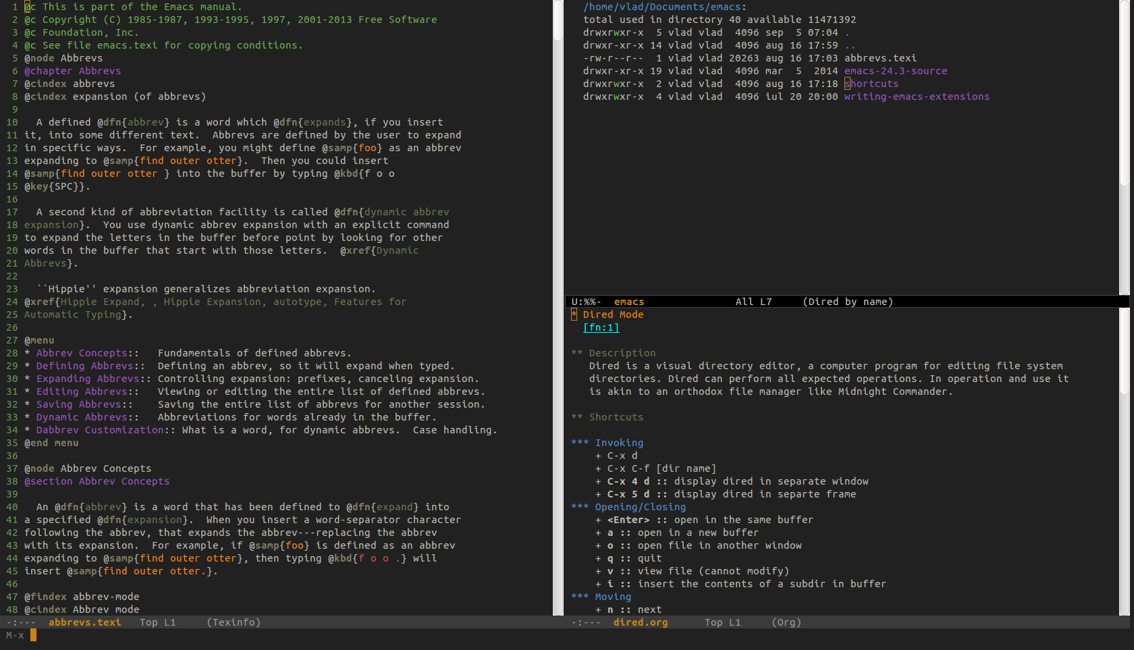Viewport: 1134px width, 650px height.
Task: Place cursor on '@section Abbrev Concepts' line
Action: 97,481
